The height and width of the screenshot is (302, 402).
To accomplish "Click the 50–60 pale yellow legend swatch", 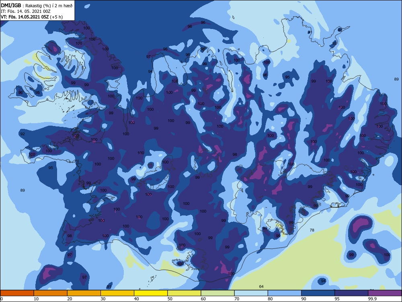I will 185,293.
